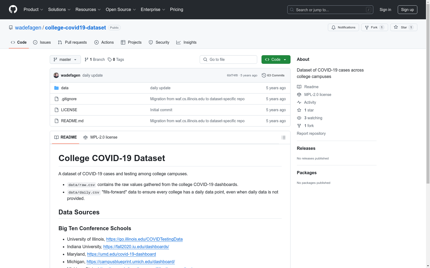The image size is (430, 268).
Task: Open the Actions tab
Action: tap(104, 42)
